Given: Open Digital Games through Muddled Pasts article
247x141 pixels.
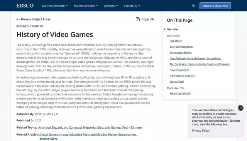Looking at the screenshot, I should point(88,134).
